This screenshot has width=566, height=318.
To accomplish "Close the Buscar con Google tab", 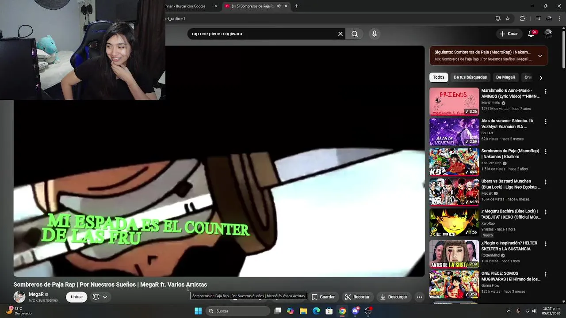I will pyautogui.click(x=216, y=6).
